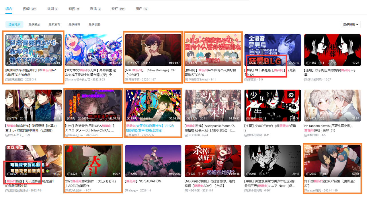Click UP badge beside 漫游姬的魔法杖
The width and height of the screenshot is (367, 198).
pos(7,190)
